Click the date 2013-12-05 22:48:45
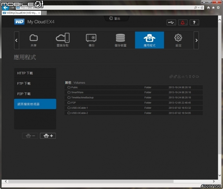 180,103
